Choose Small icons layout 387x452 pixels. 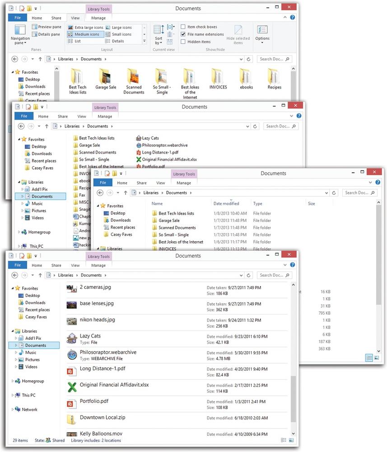point(118,34)
